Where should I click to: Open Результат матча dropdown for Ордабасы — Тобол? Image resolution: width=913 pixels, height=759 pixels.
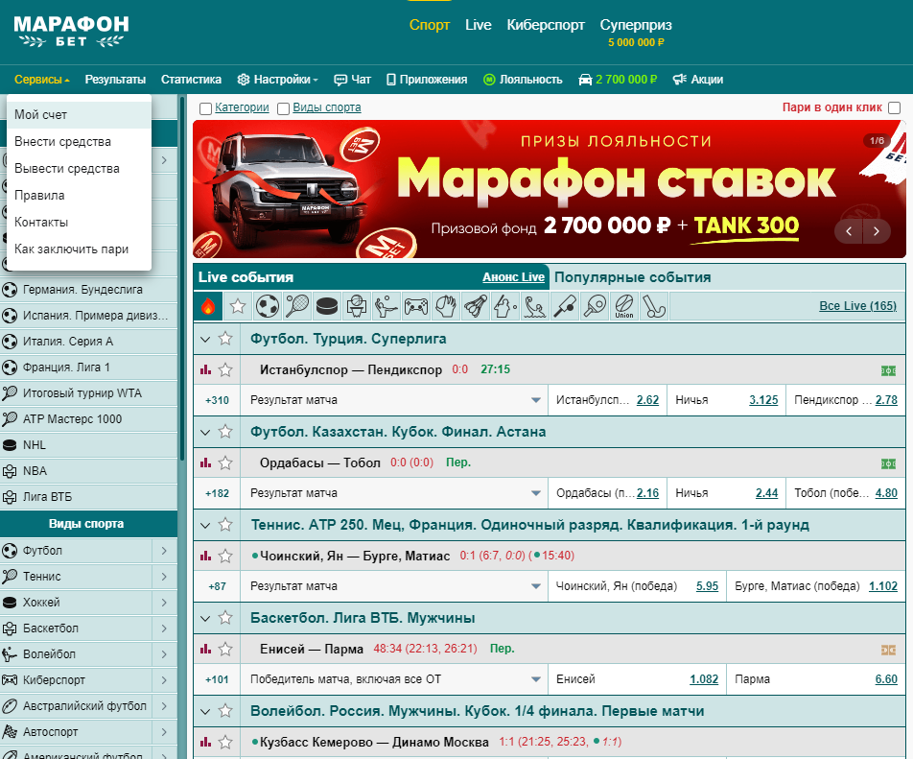(394, 493)
